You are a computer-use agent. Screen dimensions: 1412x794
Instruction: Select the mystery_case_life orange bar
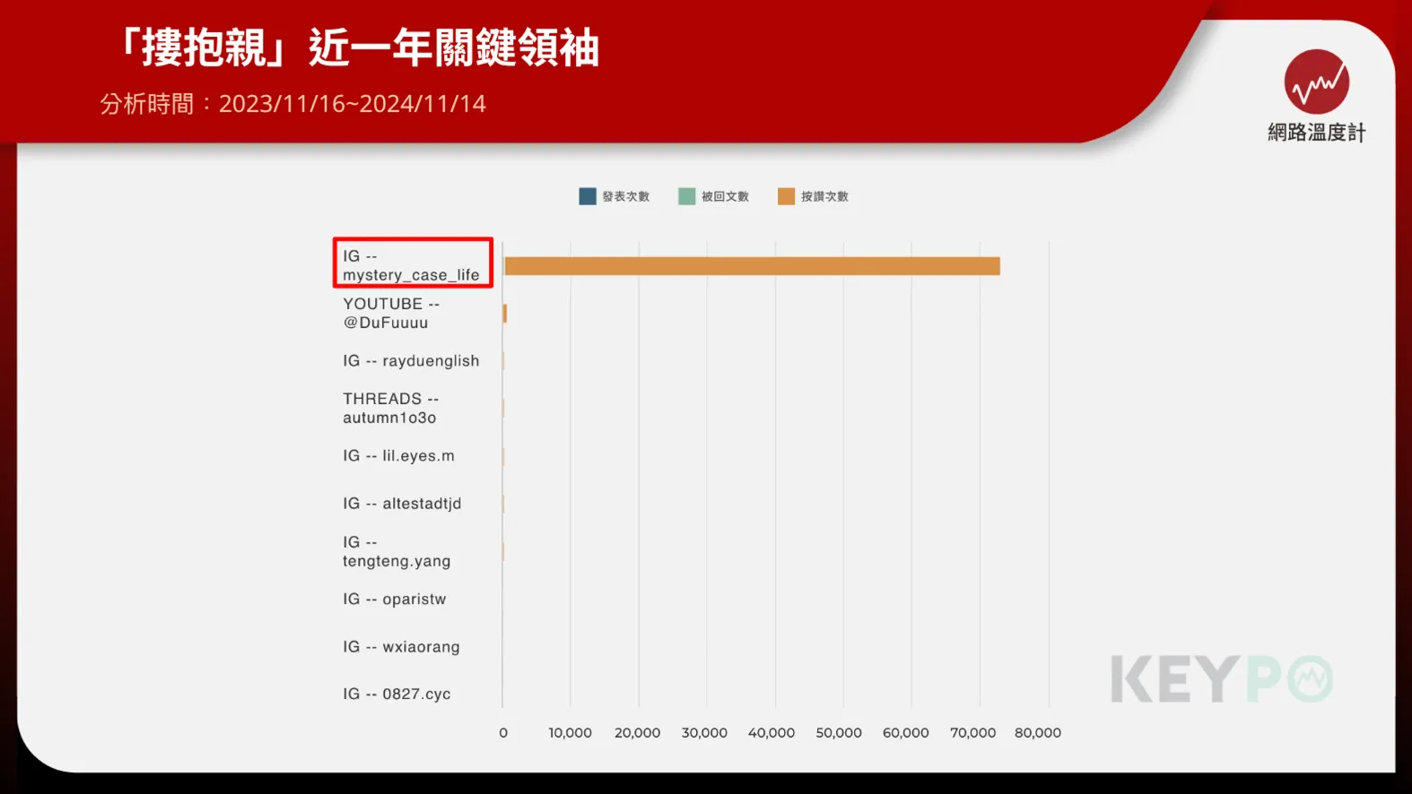(x=752, y=266)
